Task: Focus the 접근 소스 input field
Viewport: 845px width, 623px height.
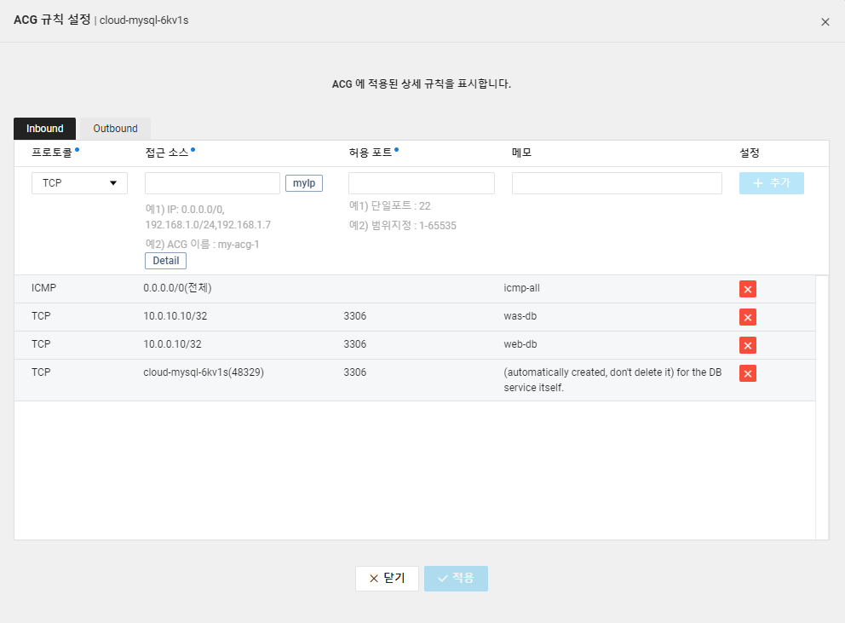Action: [212, 183]
